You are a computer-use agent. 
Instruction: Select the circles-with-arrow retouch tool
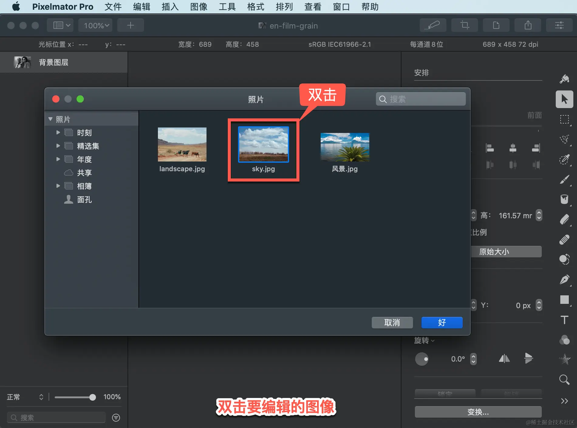click(564, 260)
